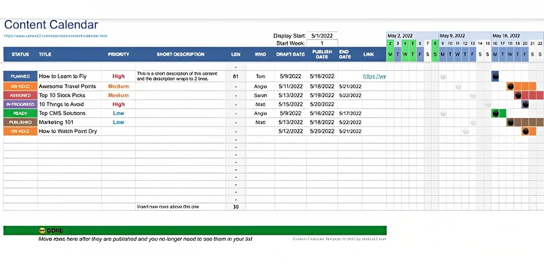Open the PUBLISHED status cell
This screenshot has width=544, height=272.
[21, 123]
